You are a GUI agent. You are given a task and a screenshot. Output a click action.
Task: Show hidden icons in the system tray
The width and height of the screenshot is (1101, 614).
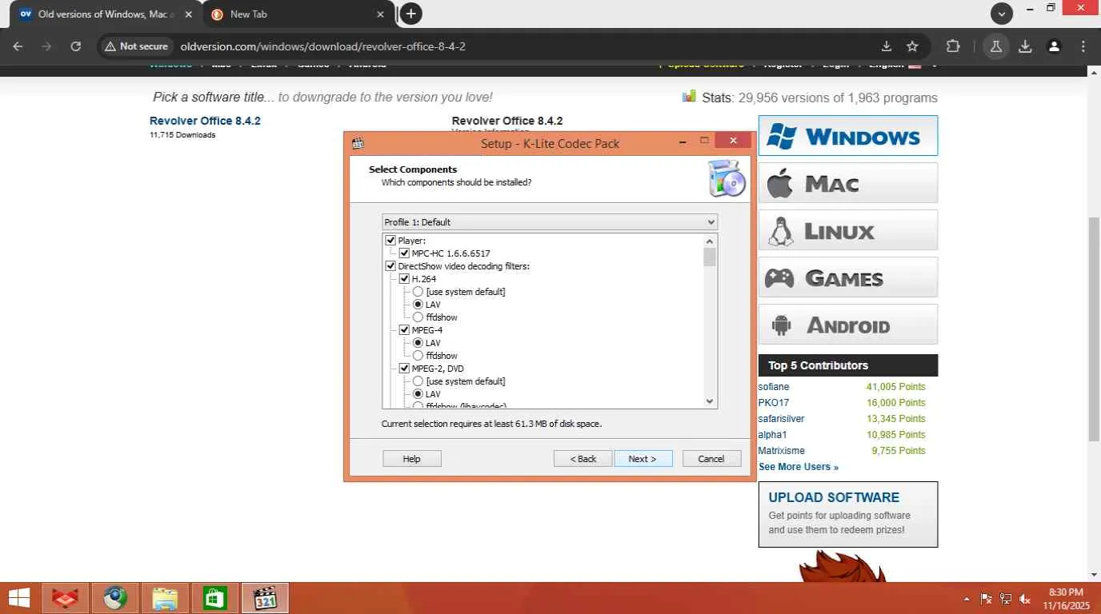[x=967, y=599]
